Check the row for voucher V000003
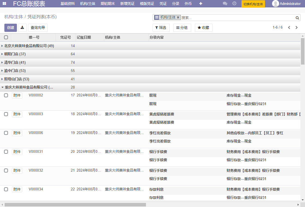The image size is (305, 207). click(6, 114)
